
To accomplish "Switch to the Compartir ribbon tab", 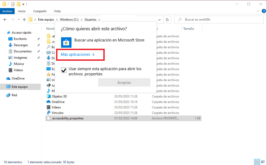I will [x=40, y=11].
